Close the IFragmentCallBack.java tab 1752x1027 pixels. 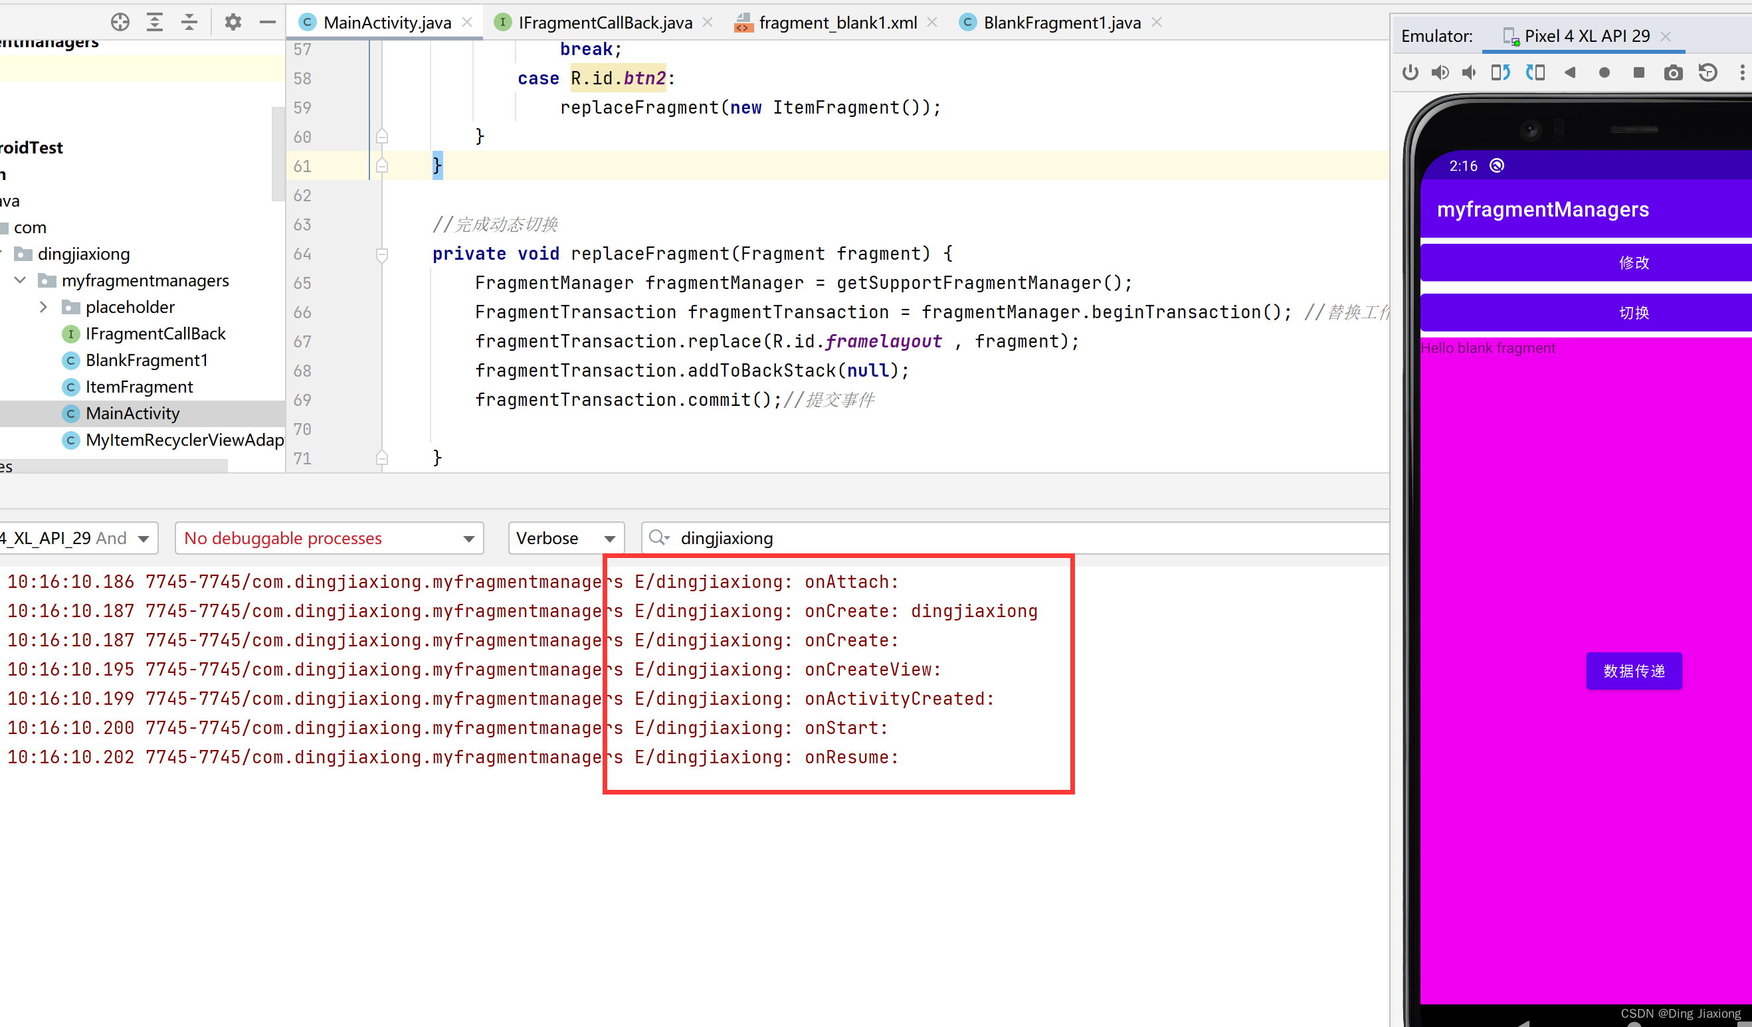point(707,22)
